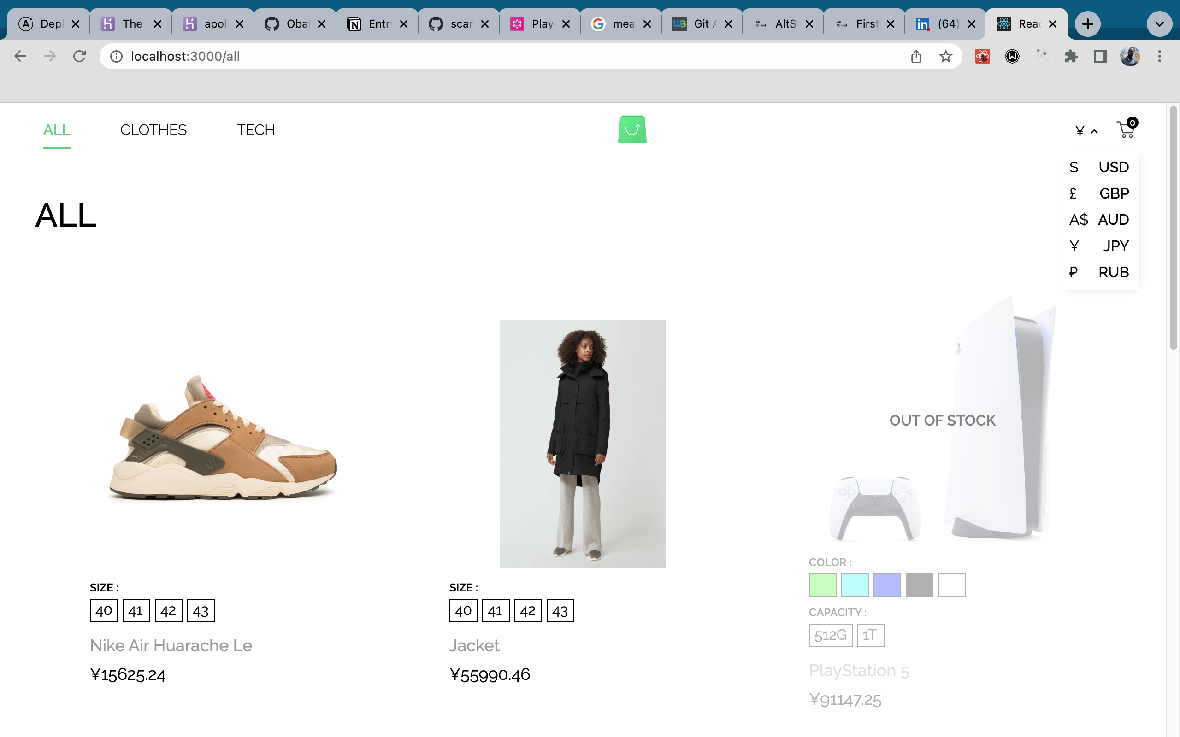Viewport: 1180px width, 737px height.
Task: Choose size 40 for Nike Air Huarache
Action: pos(104,610)
